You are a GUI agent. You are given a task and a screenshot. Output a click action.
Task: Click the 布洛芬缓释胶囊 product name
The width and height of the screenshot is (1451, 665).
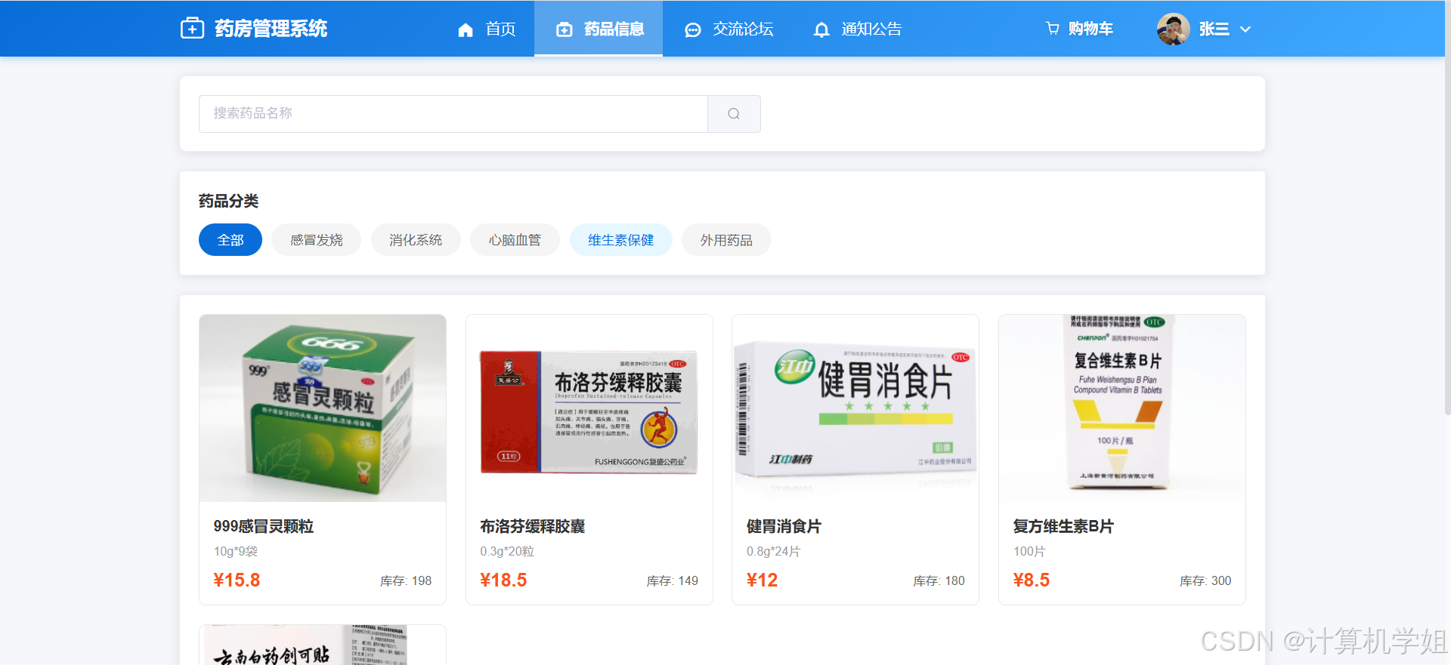pos(533,526)
